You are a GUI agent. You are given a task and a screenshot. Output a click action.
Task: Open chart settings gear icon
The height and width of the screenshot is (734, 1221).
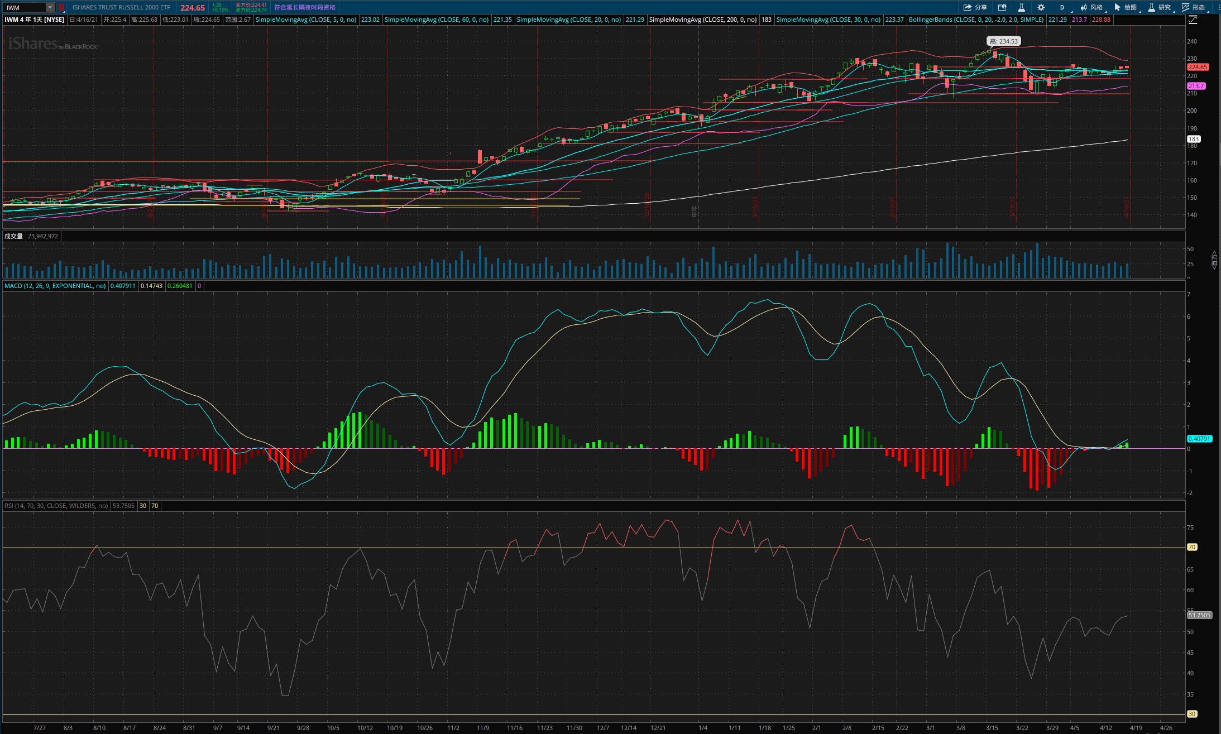pos(1041,7)
